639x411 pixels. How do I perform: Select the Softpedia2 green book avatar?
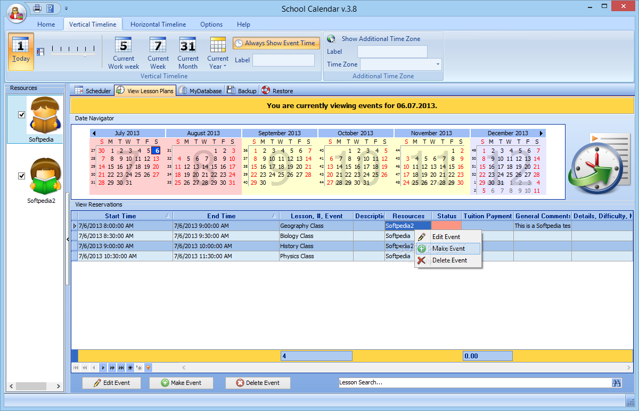45,176
